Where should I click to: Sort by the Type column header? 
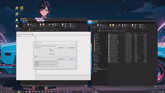(135, 33)
